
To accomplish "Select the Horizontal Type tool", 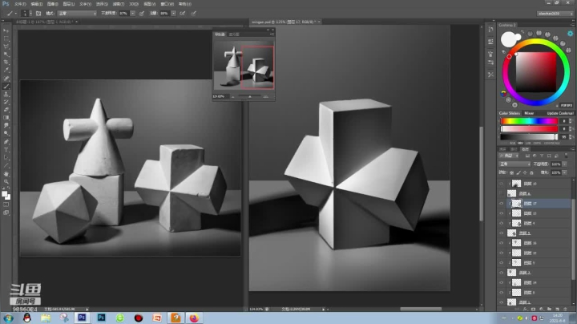I will pyautogui.click(x=6, y=149).
